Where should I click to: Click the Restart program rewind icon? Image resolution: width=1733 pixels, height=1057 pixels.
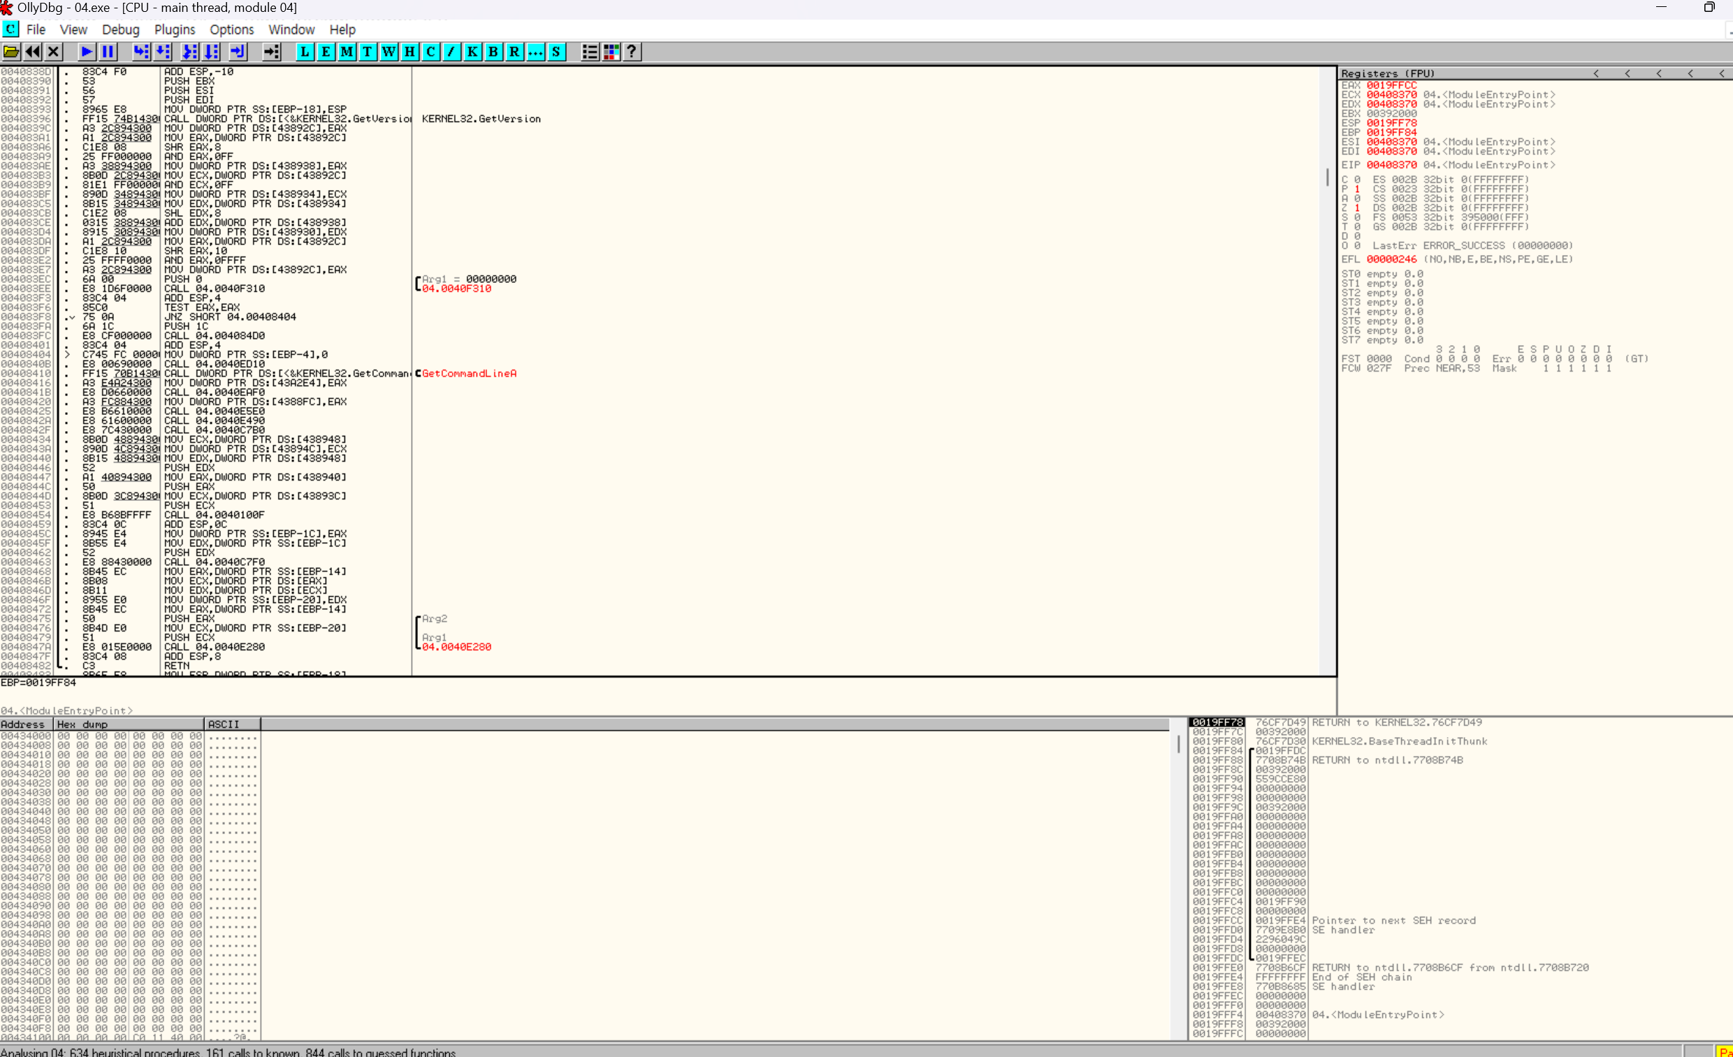[x=32, y=51]
